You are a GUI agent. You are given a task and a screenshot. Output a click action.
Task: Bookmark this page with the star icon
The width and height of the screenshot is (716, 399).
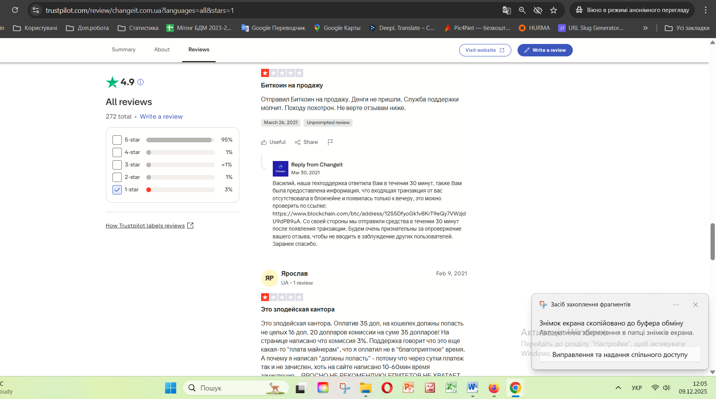553,10
